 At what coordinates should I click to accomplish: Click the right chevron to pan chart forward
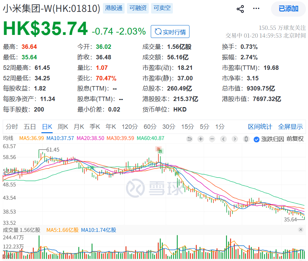[234, 139]
